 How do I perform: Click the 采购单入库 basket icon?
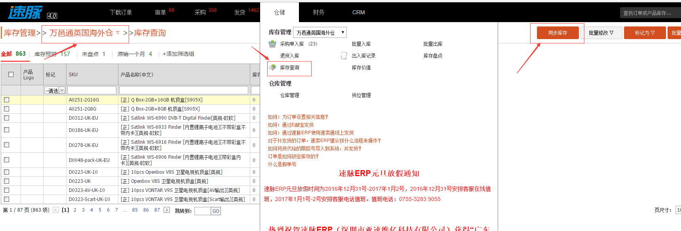click(x=272, y=44)
